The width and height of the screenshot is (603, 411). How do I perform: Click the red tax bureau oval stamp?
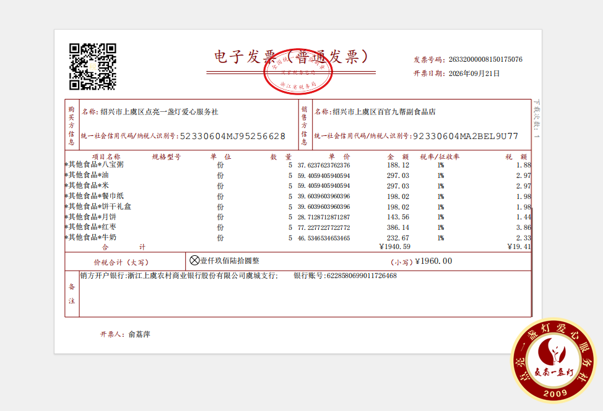tap(298, 72)
